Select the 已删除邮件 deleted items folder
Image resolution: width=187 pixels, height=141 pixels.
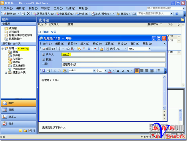17,69
